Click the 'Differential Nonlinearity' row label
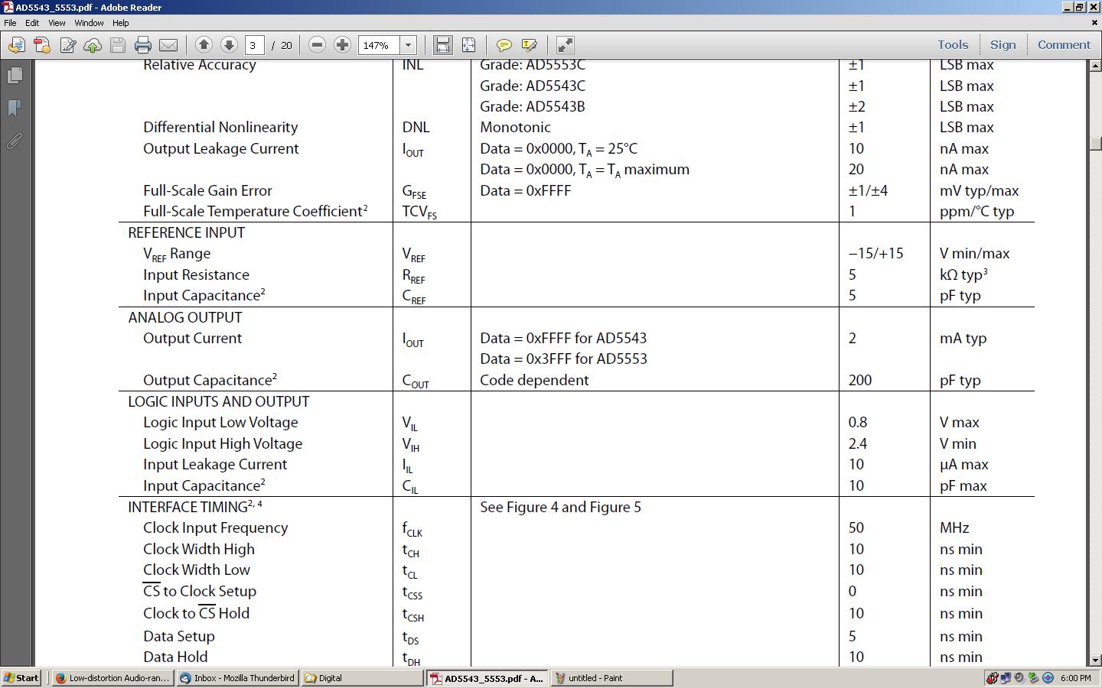The width and height of the screenshot is (1102, 688). click(220, 127)
